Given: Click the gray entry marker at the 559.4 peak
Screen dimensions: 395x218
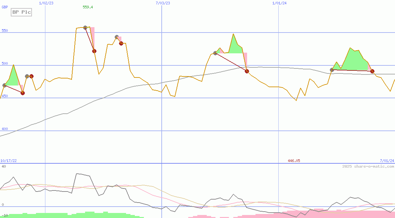Looking at the screenshot, I should pyautogui.click(x=85, y=28).
